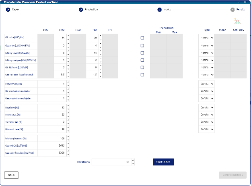Image resolution: width=251 pixels, height=186 pixels.
Task: Switch to the Production step tab
Action: [91, 9]
